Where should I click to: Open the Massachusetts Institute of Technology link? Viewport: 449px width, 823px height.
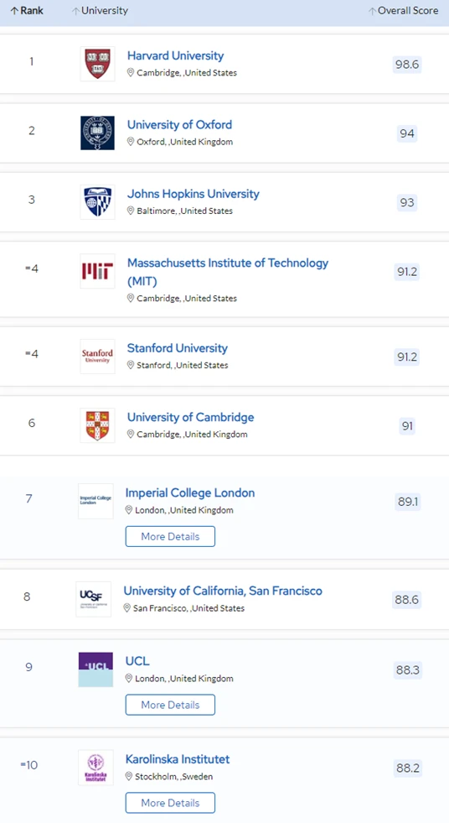coord(228,272)
